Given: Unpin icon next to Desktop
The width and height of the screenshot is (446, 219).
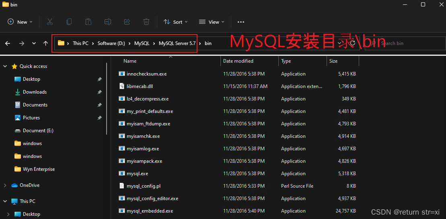Looking at the screenshot, I should point(100,79).
